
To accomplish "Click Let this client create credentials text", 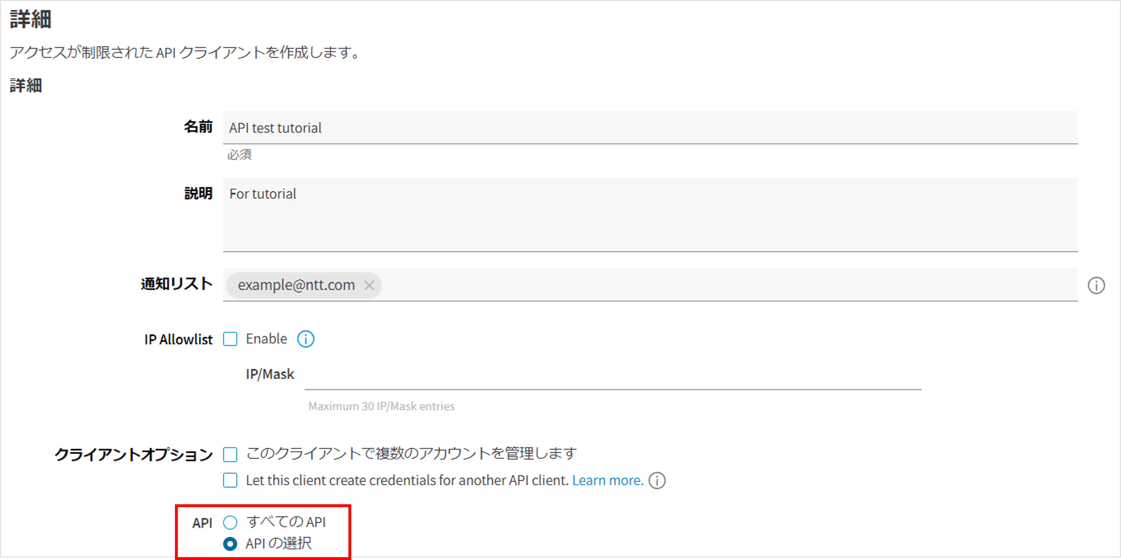I will point(407,480).
